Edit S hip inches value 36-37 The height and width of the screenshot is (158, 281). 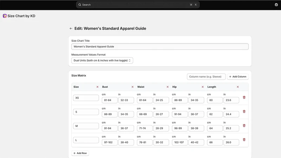click(196, 114)
